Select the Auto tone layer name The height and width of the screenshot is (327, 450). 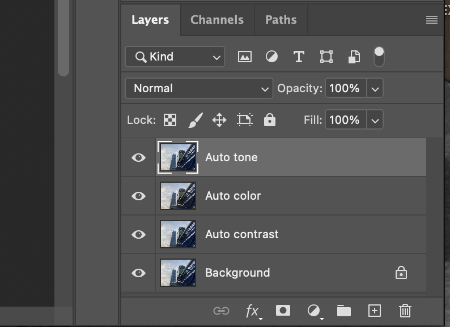coord(232,157)
